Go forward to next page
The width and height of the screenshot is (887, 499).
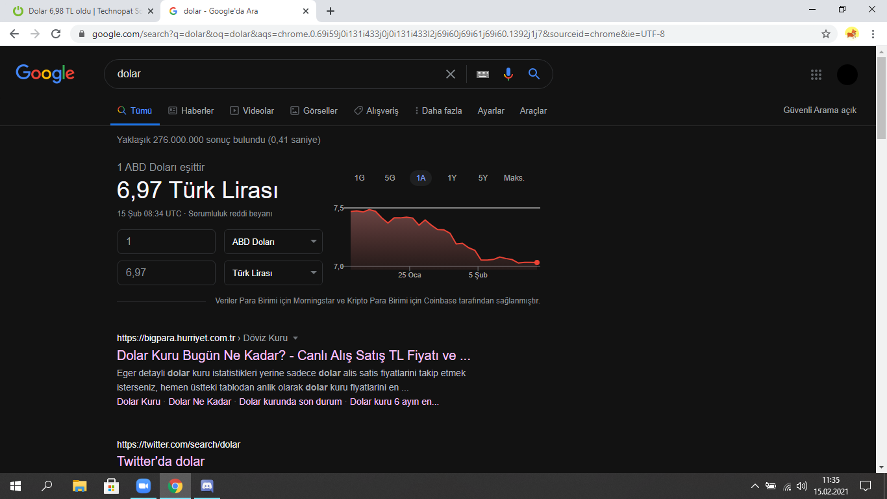click(x=35, y=34)
